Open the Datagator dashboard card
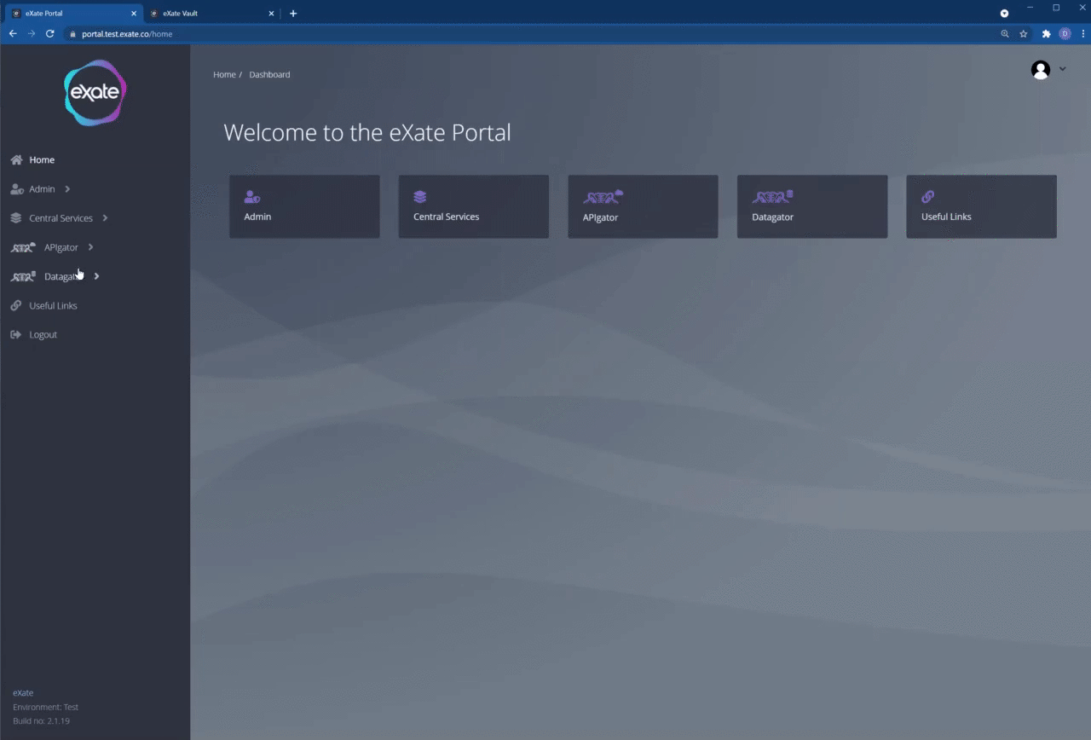1091x740 pixels. pyautogui.click(x=811, y=206)
